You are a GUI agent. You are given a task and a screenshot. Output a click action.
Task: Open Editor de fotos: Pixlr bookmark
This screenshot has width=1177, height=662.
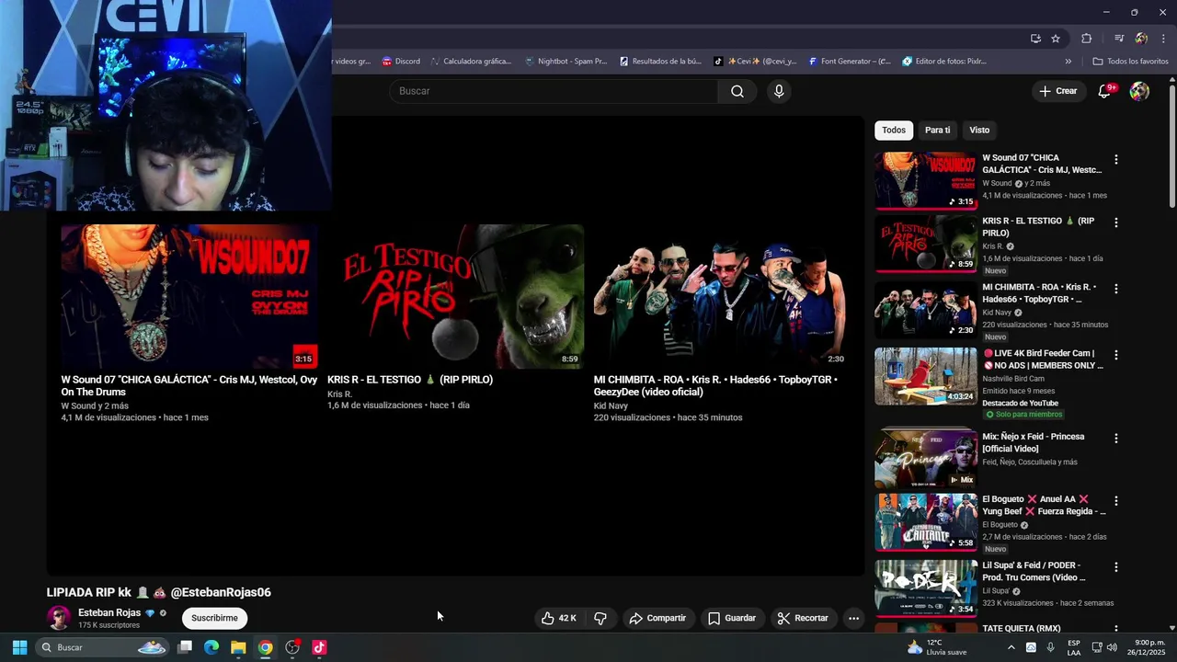pos(944,62)
